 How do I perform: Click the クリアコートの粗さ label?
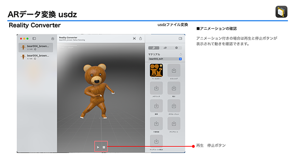pos(156,150)
